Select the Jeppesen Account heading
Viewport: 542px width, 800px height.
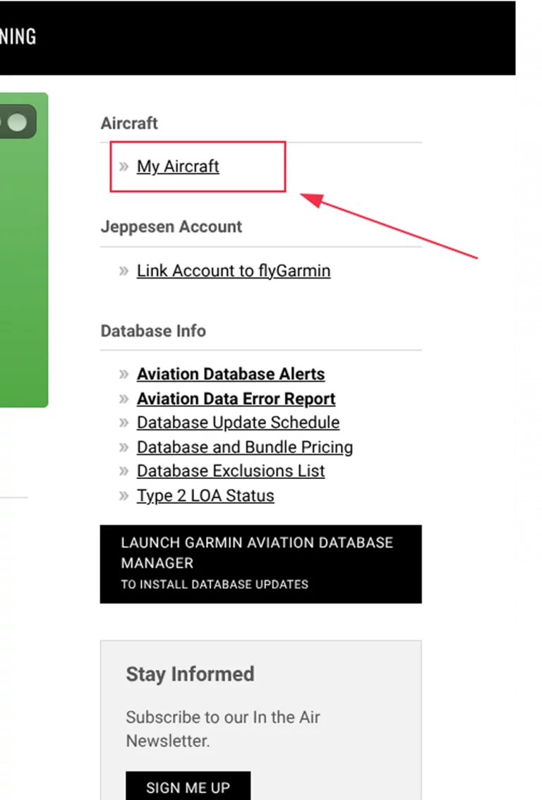[171, 226]
